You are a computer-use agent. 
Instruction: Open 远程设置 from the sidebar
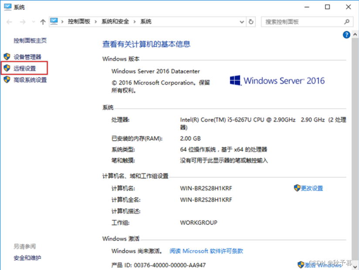pyautogui.click(x=24, y=68)
